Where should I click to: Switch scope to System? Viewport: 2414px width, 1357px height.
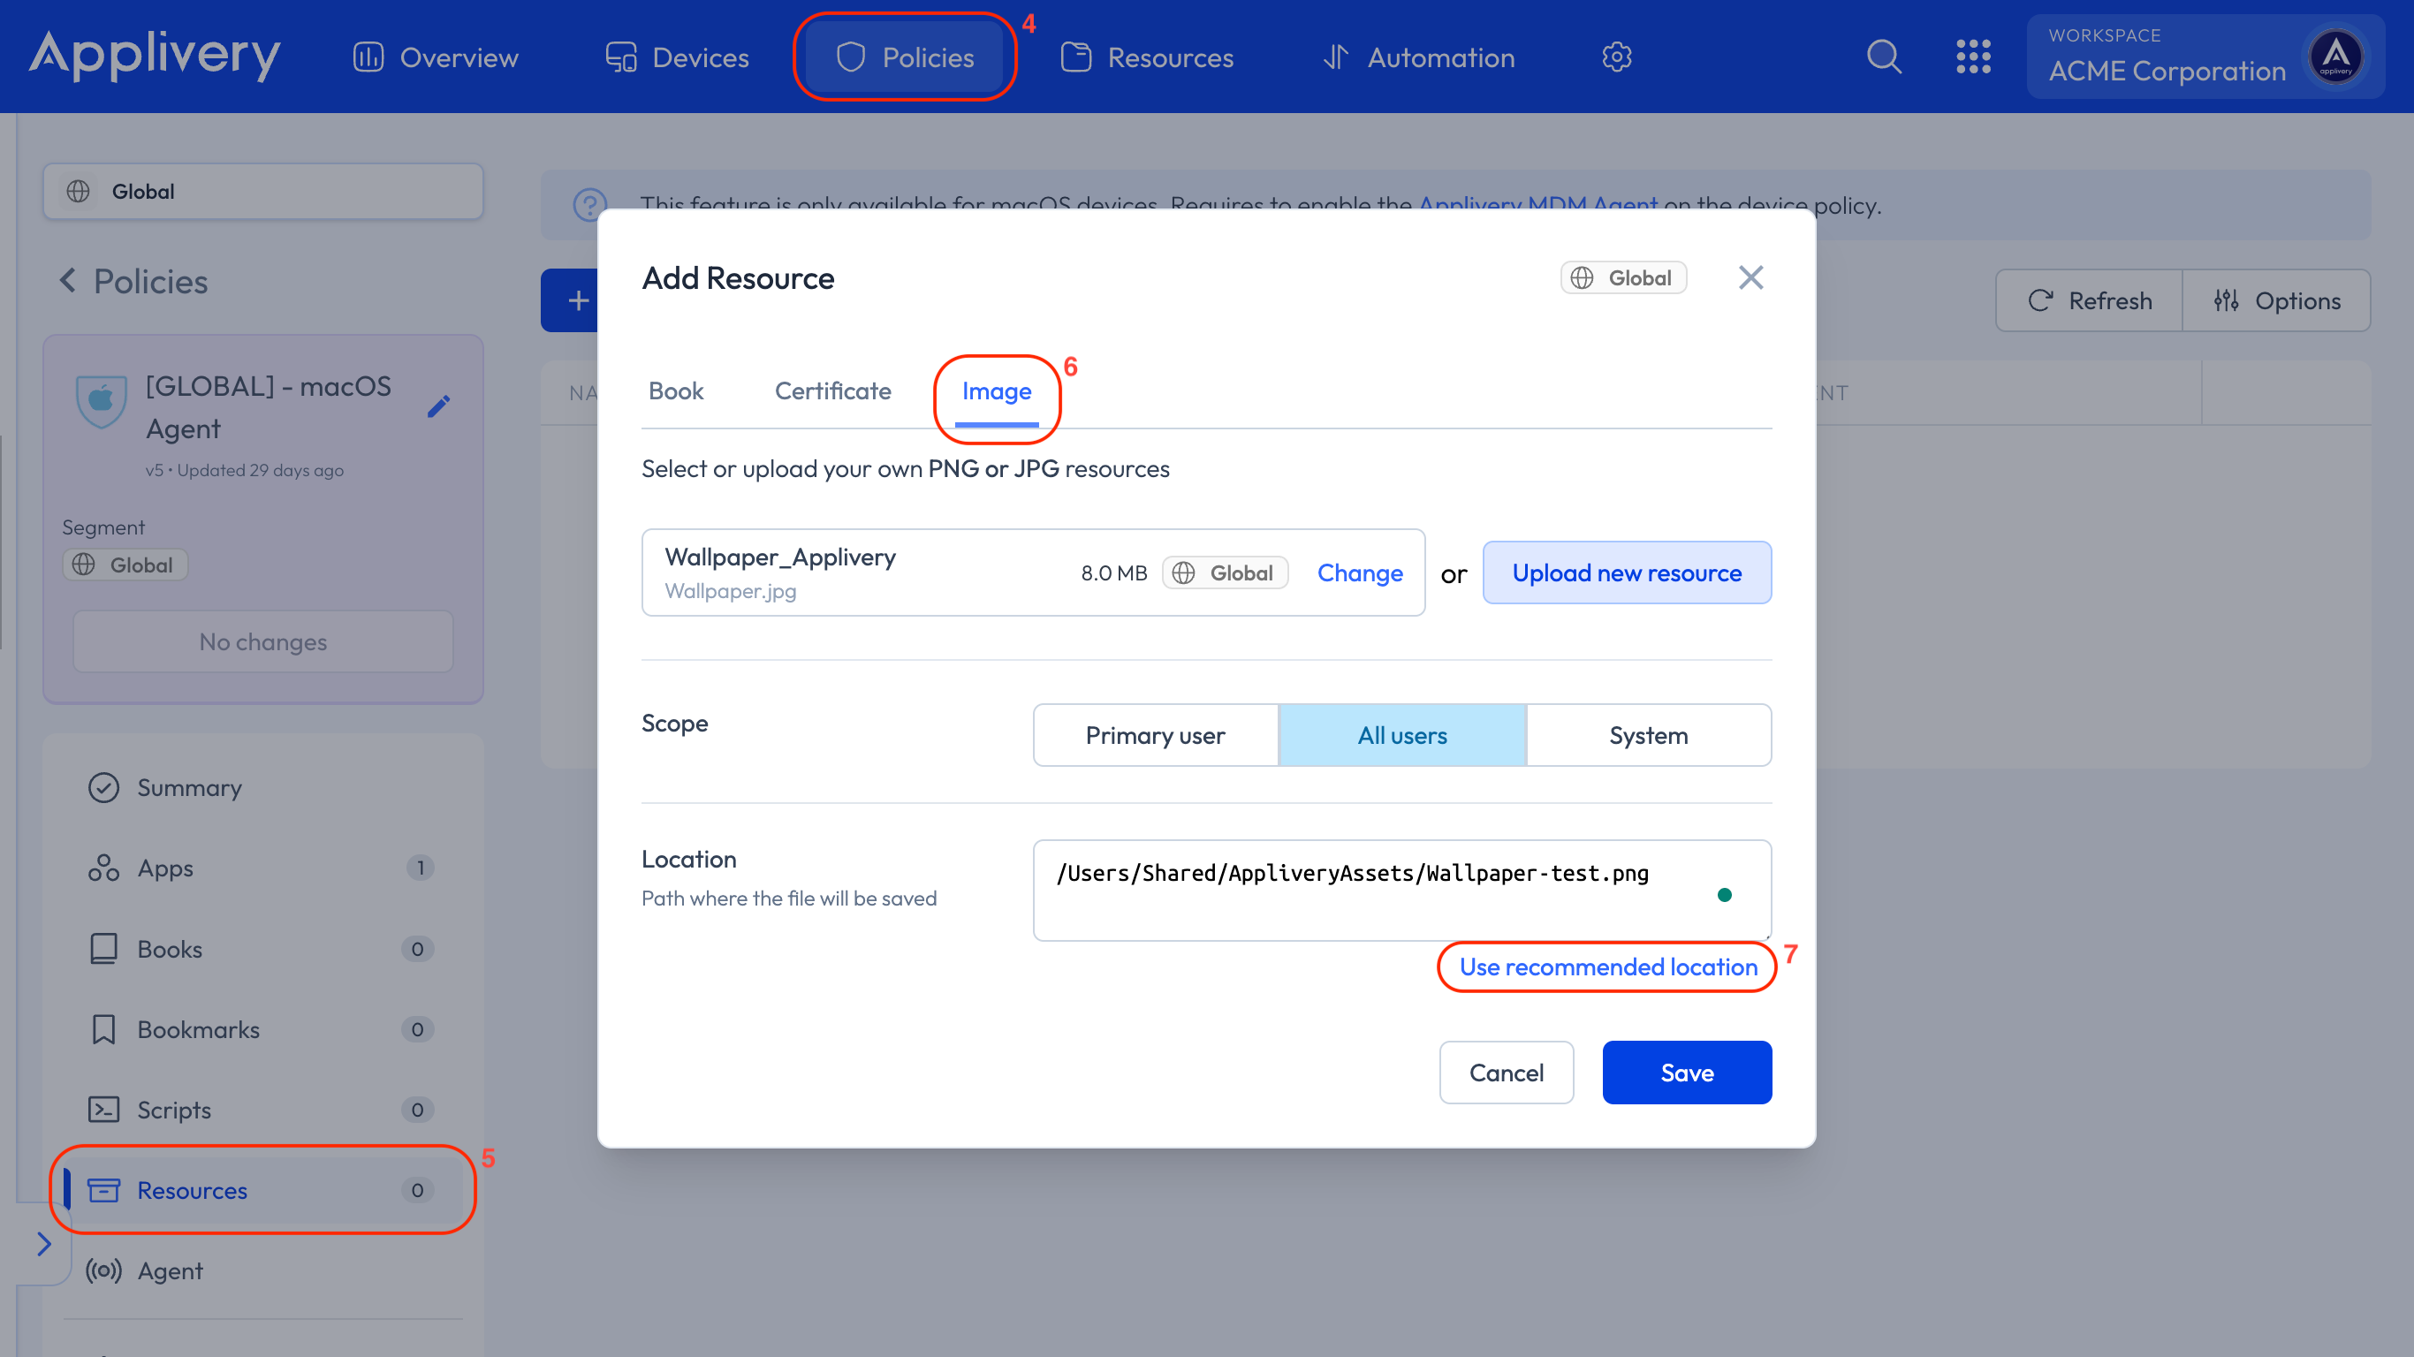[1649, 735]
